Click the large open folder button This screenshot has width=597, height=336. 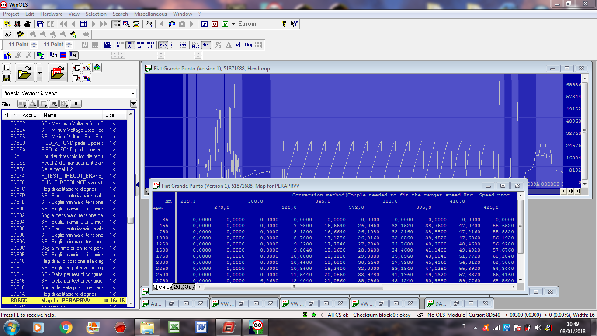pyautogui.click(x=25, y=73)
